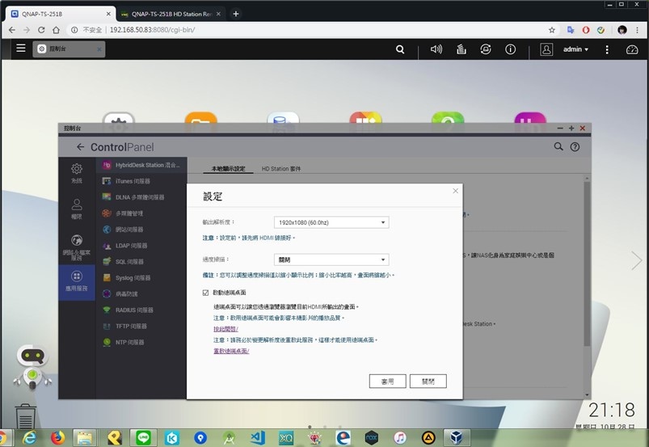Open DLNA media server entry
The width and height of the screenshot is (649, 447).
coord(141,197)
